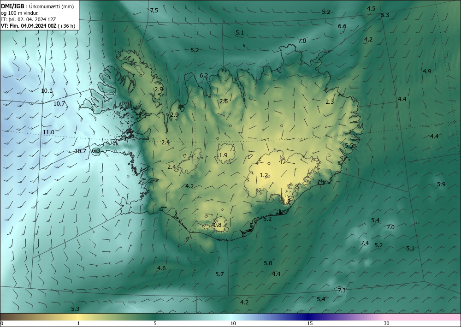Click the '(+36 h)' forecast offset text
The height and width of the screenshot is (327, 461).
click(x=67, y=26)
